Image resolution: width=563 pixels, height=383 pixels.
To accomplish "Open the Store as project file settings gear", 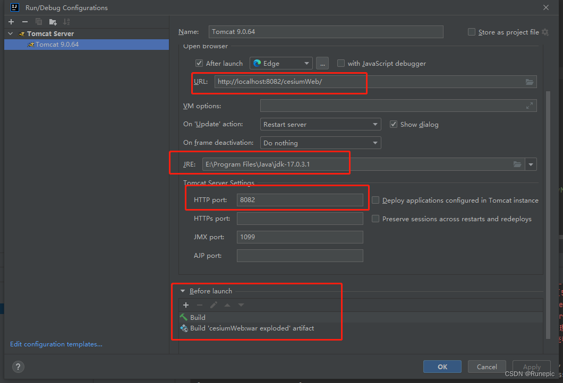I will click(545, 32).
